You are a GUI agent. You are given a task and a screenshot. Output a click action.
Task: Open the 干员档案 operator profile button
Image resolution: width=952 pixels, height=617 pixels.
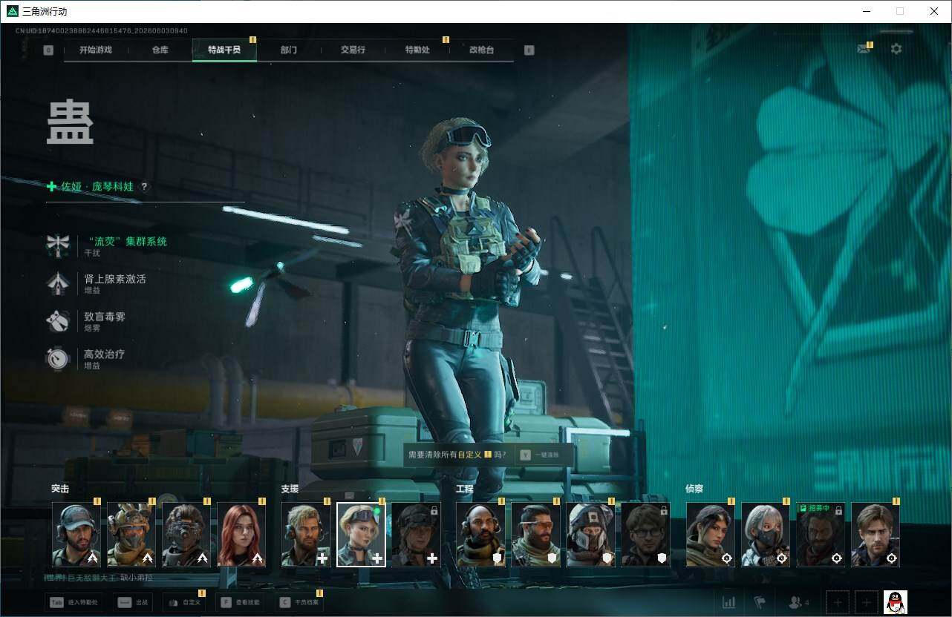pos(299,602)
